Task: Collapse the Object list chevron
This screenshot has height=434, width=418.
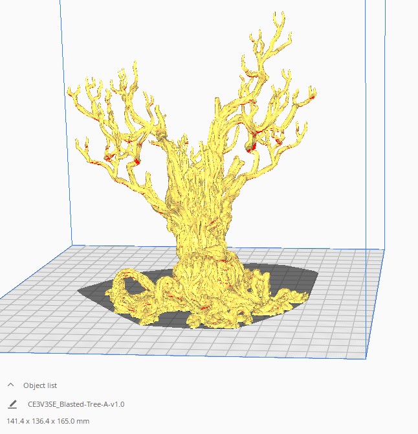Action: pyautogui.click(x=11, y=385)
